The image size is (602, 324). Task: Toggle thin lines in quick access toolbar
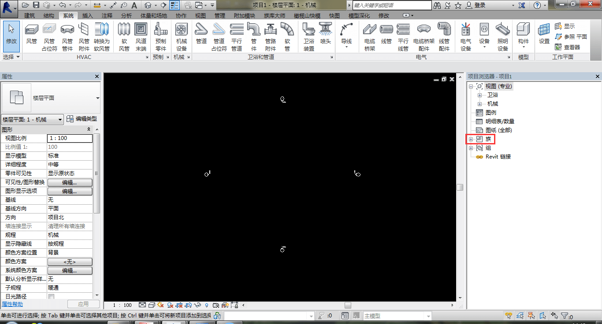click(x=175, y=5)
